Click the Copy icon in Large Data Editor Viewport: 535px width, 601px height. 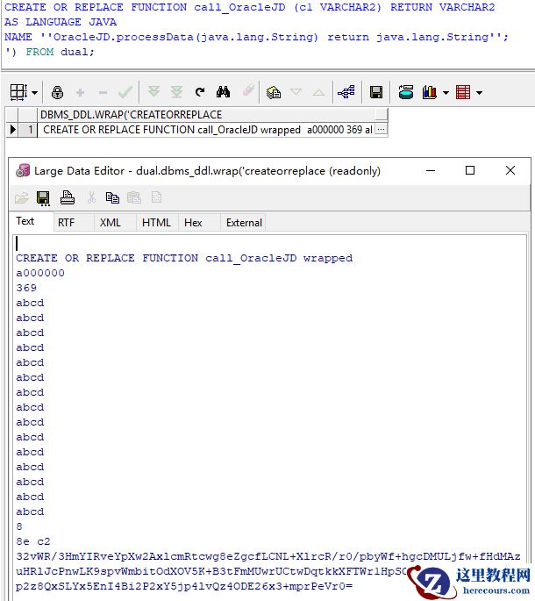pos(112,197)
